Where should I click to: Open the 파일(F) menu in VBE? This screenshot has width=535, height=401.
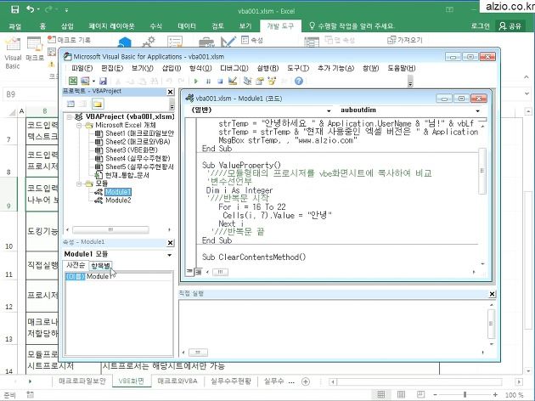pos(82,68)
